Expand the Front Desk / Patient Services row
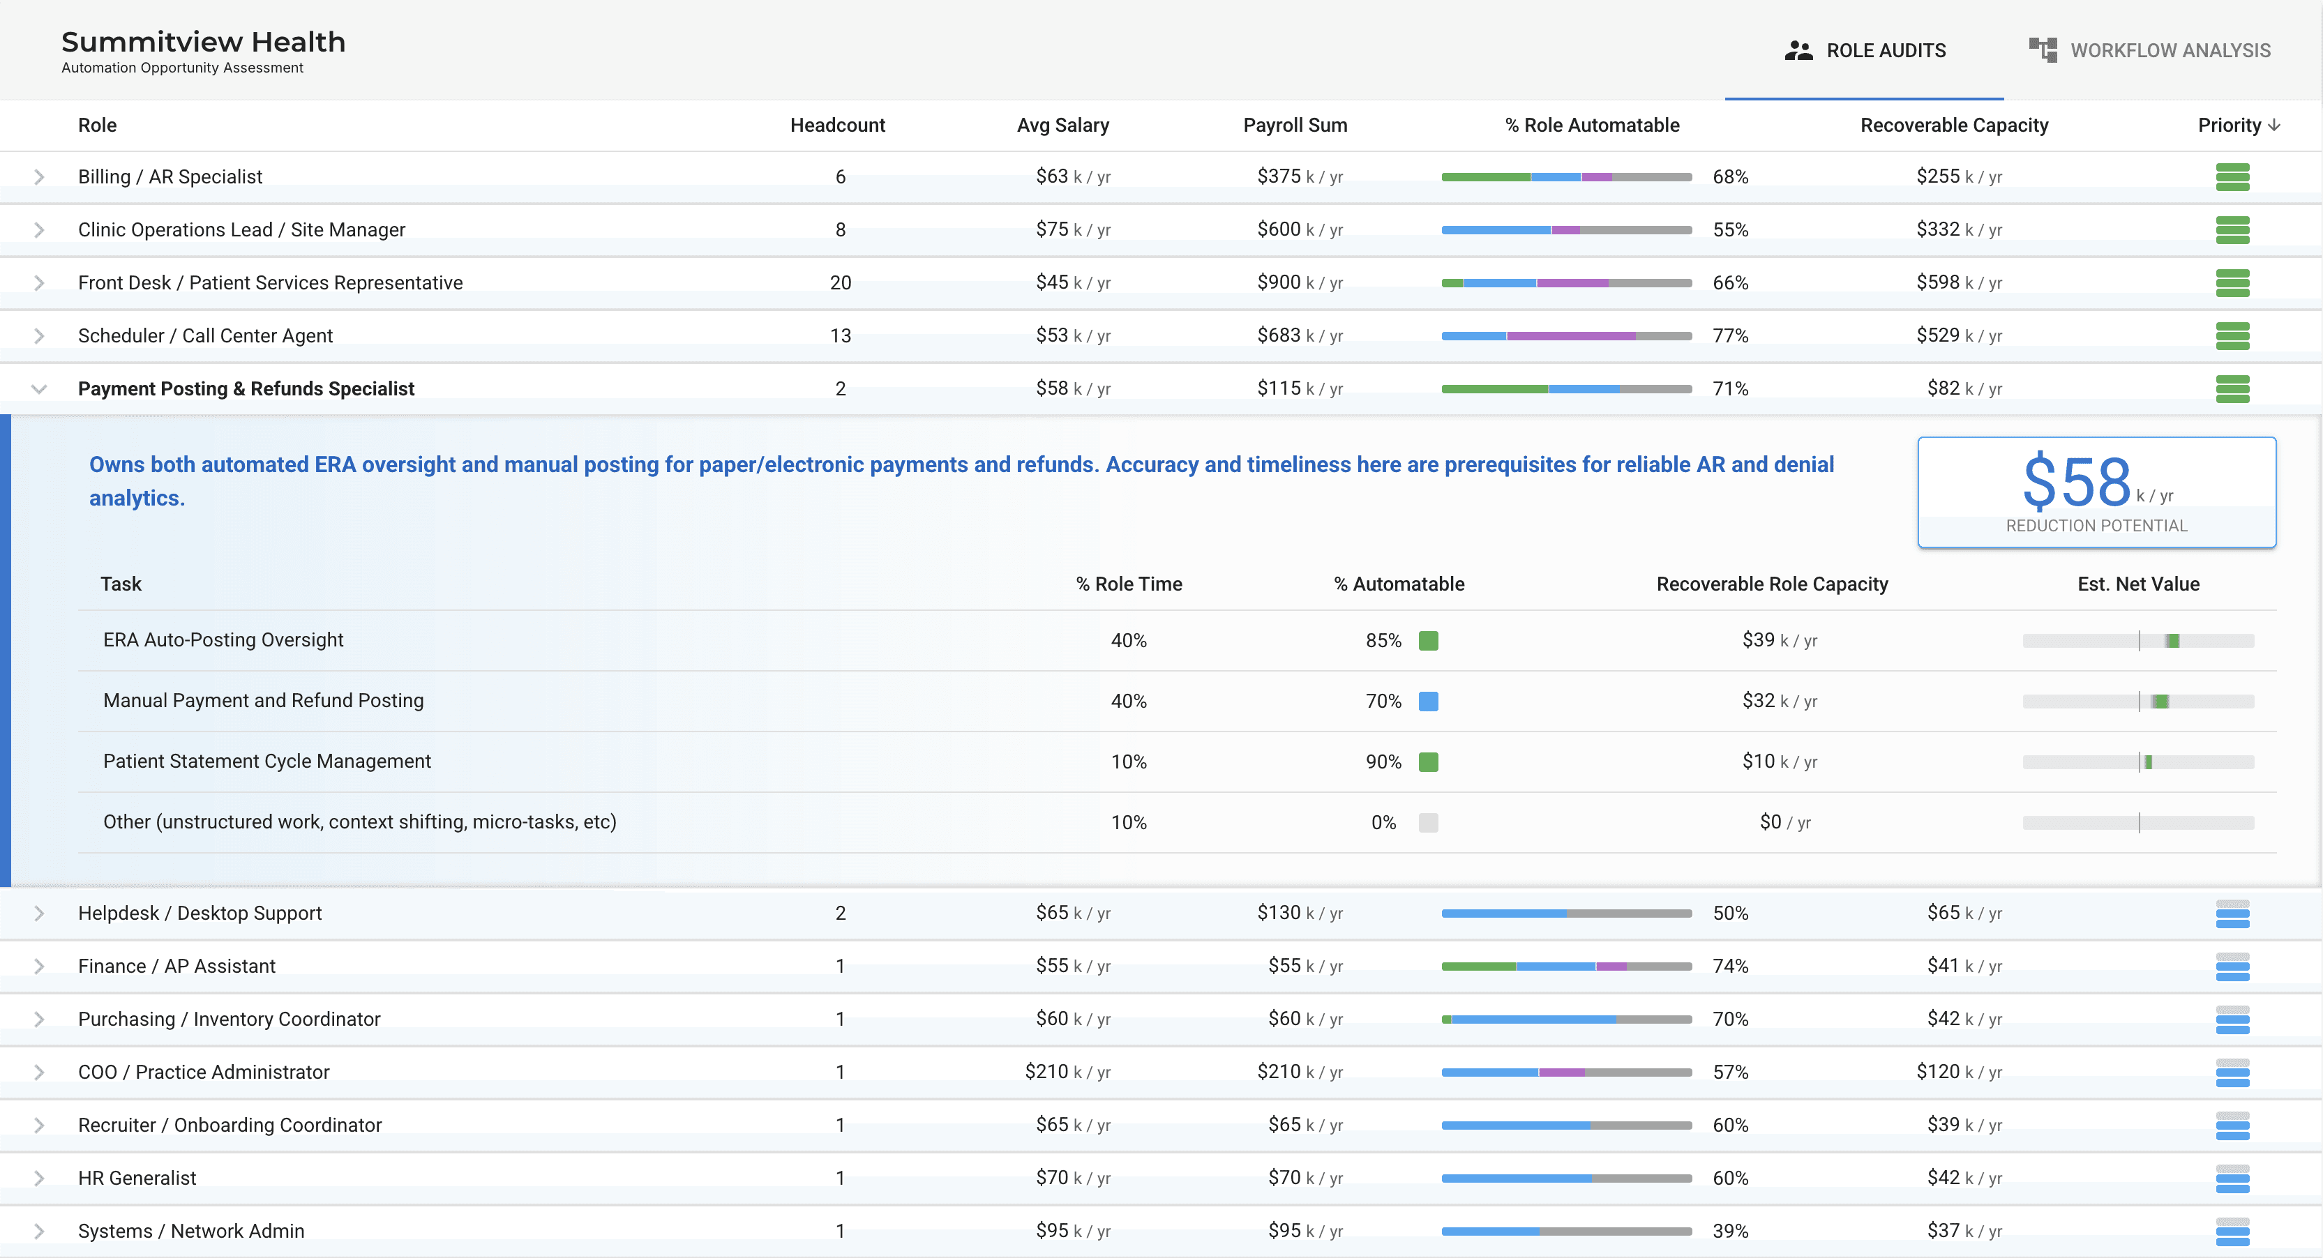Screen dimensions: 2323x1258 click(x=39, y=282)
